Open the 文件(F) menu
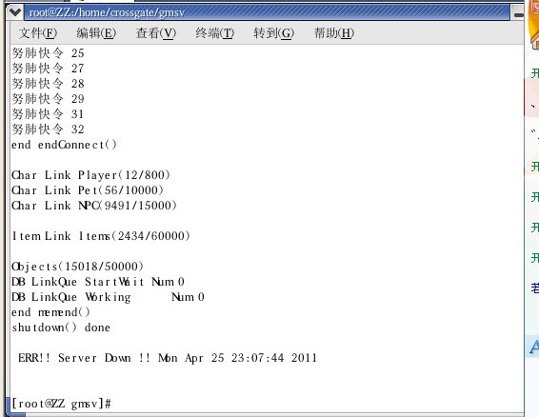The height and width of the screenshot is (417, 539). tap(38, 33)
